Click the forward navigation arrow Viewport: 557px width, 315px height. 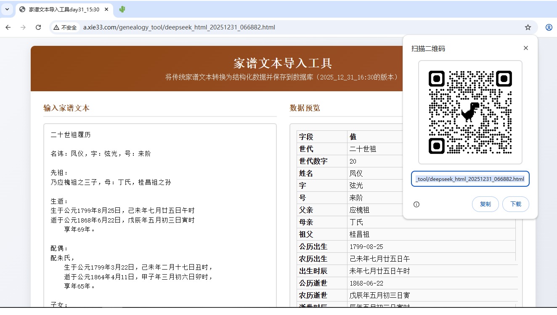coord(23,27)
